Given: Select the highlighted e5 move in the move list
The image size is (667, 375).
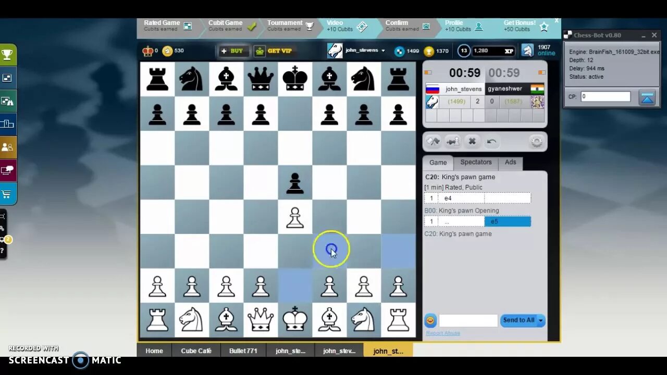Looking at the screenshot, I should [x=508, y=221].
